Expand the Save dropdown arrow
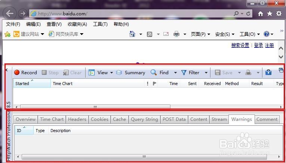The width and height of the screenshot is (286, 163). click(239, 73)
